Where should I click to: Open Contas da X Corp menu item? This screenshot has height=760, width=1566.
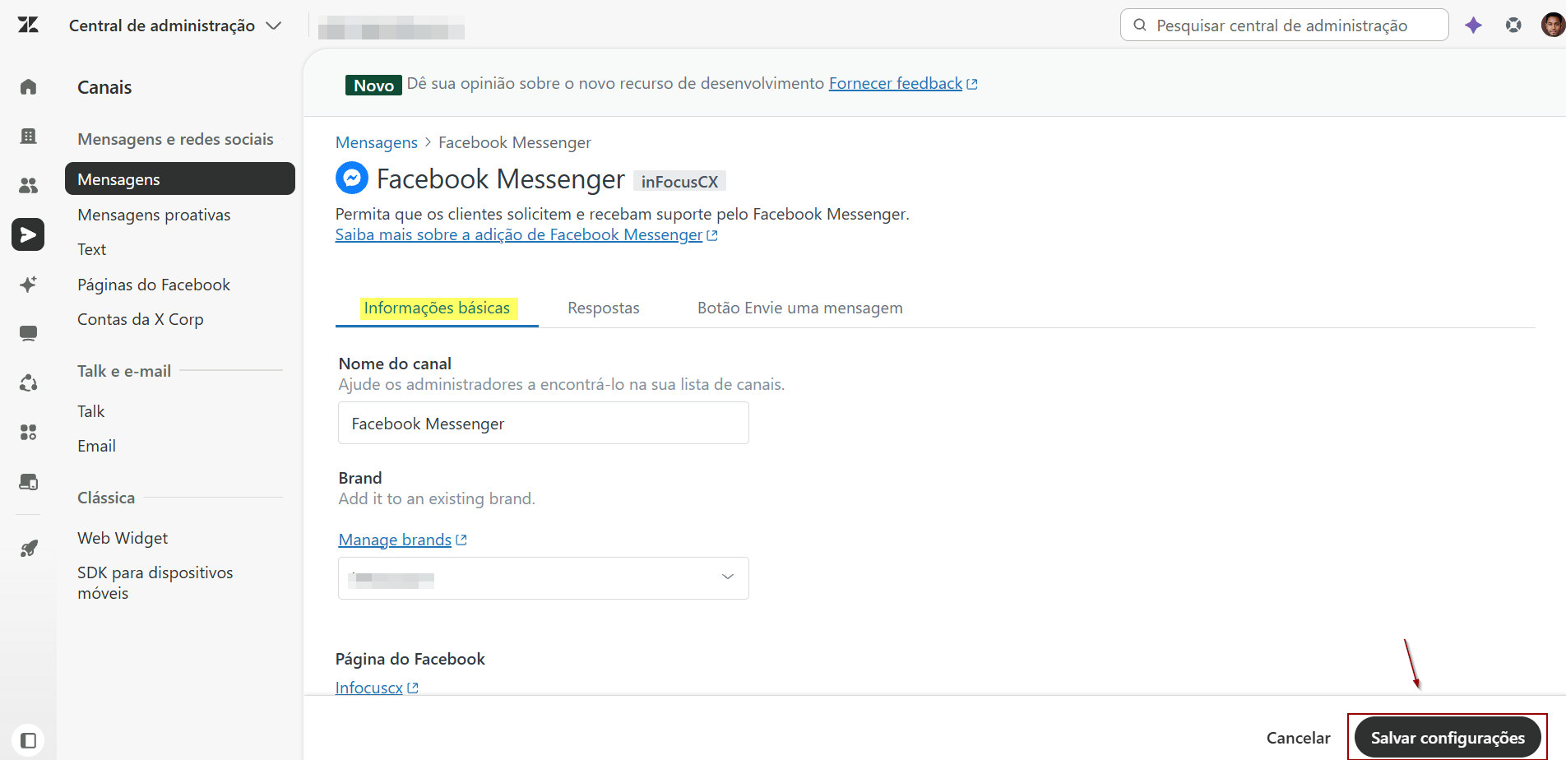[141, 319]
